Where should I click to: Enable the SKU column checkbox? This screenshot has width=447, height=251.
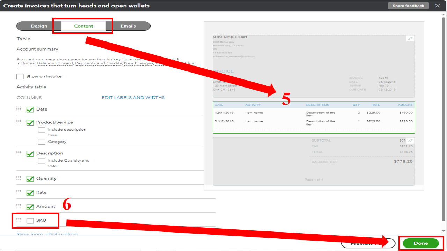click(30, 220)
